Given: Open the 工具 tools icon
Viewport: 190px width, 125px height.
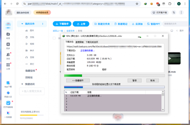Looking at the screenshot, I should click(x=8, y=66).
